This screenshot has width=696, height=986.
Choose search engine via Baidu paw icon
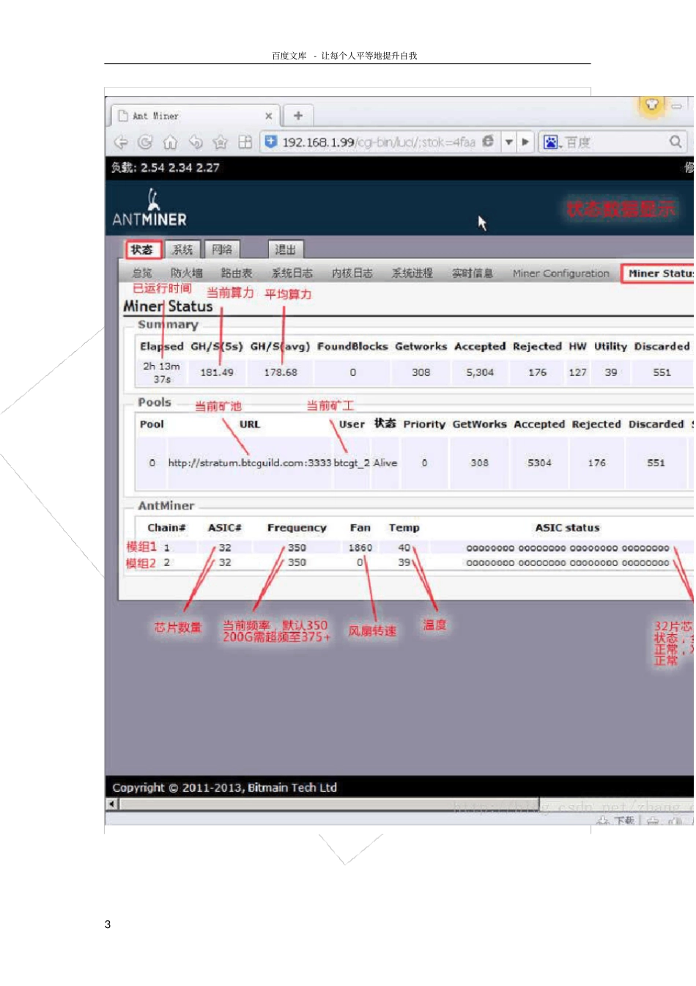[552, 142]
